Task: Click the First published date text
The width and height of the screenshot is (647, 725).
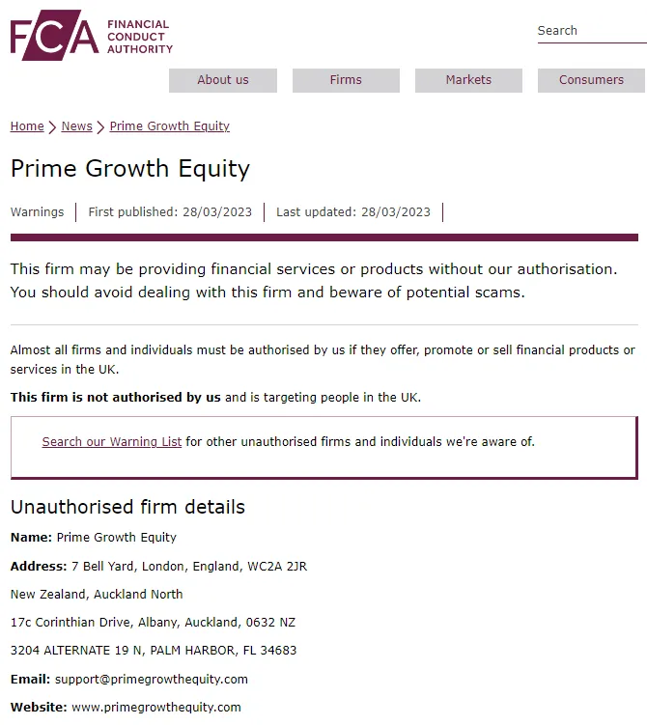Action: point(170,211)
